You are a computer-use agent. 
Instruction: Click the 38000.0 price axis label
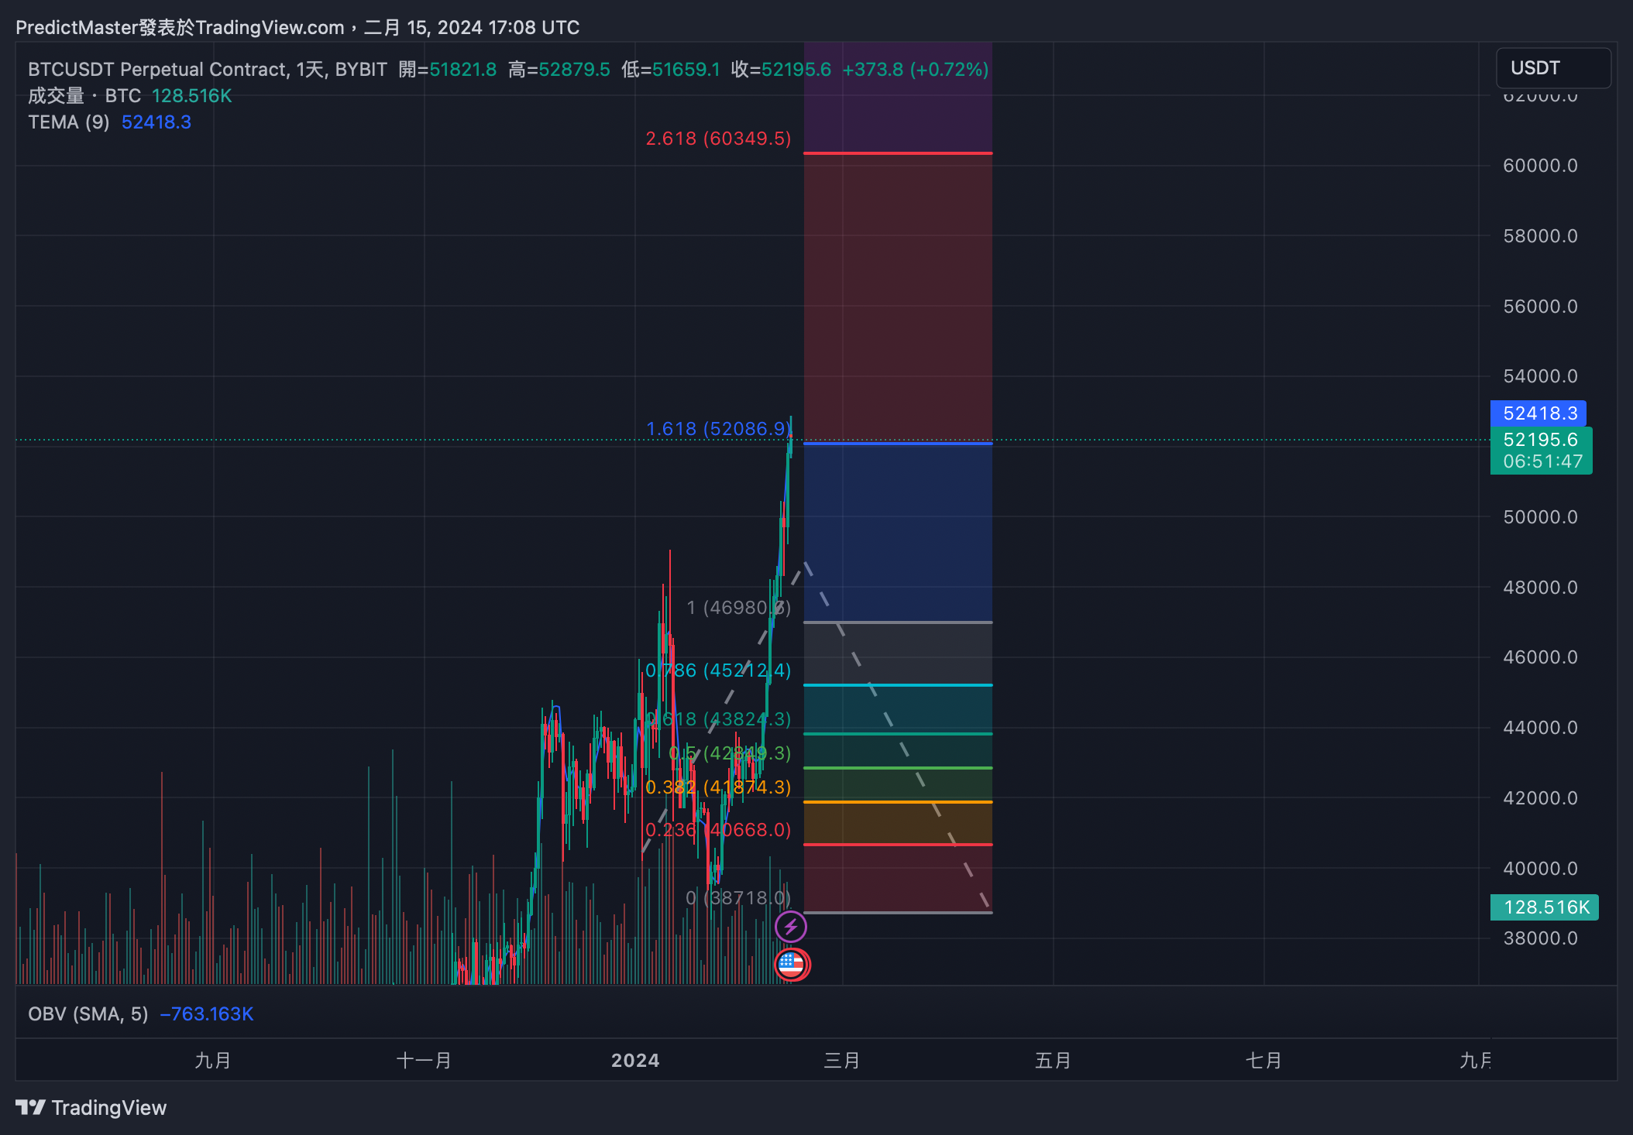point(1540,938)
